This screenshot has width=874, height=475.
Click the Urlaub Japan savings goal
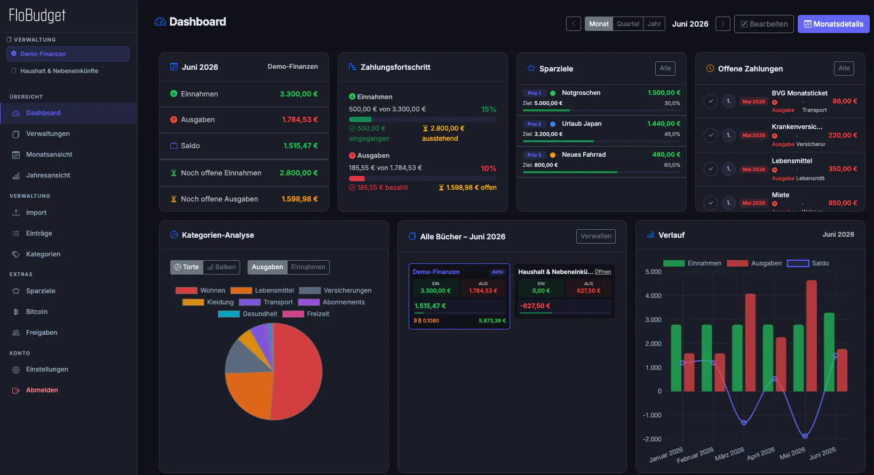601,131
